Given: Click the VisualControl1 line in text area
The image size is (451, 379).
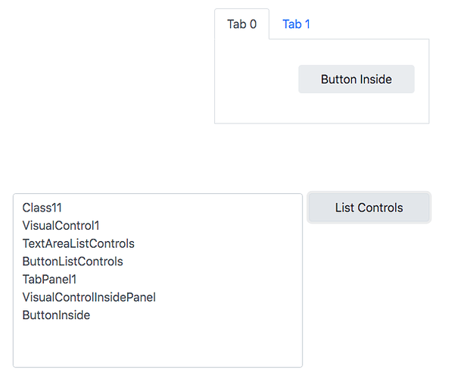Looking at the screenshot, I should (x=61, y=226).
